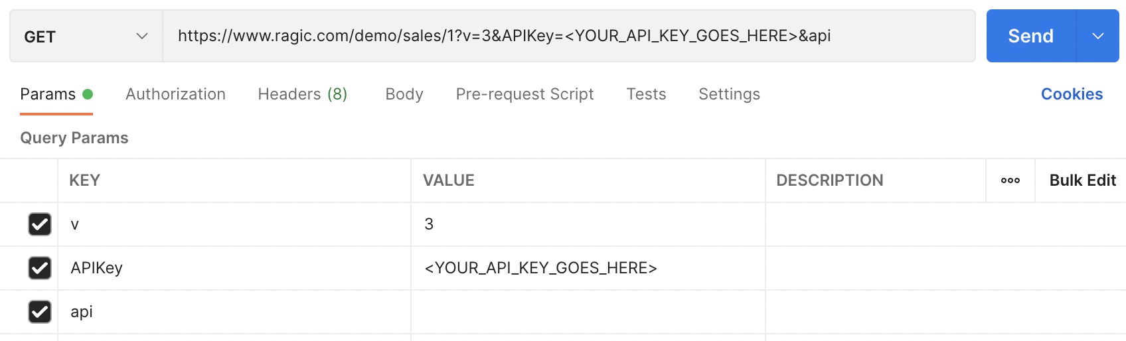
Task: Click the value cell for v parameter
Action: coord(587,224)
